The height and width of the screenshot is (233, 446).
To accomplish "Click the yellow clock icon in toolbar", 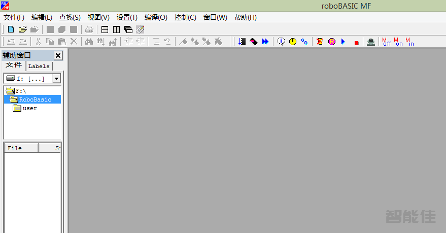I will tap(293, 42).
